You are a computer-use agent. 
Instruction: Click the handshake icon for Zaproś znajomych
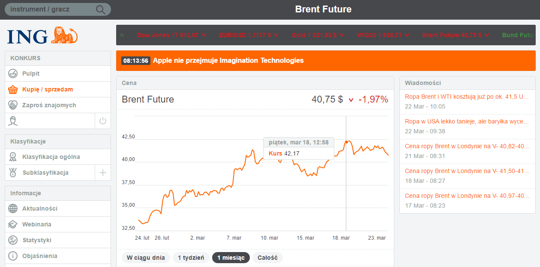tap(13, 105)
